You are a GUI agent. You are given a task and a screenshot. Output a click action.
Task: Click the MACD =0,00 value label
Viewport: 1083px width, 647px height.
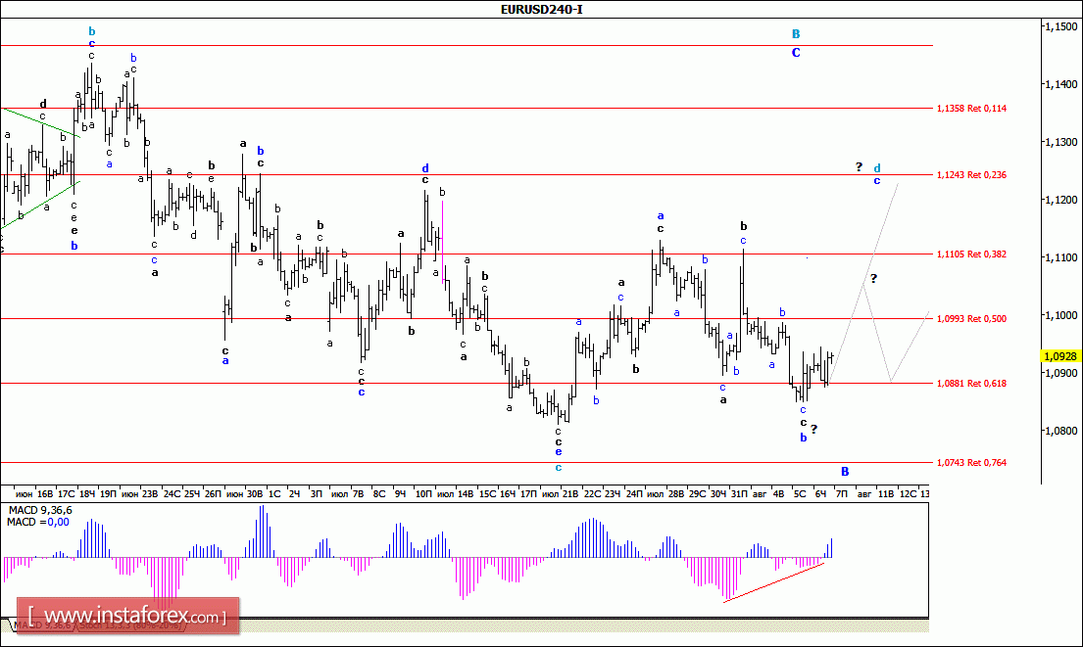point(38,522)
